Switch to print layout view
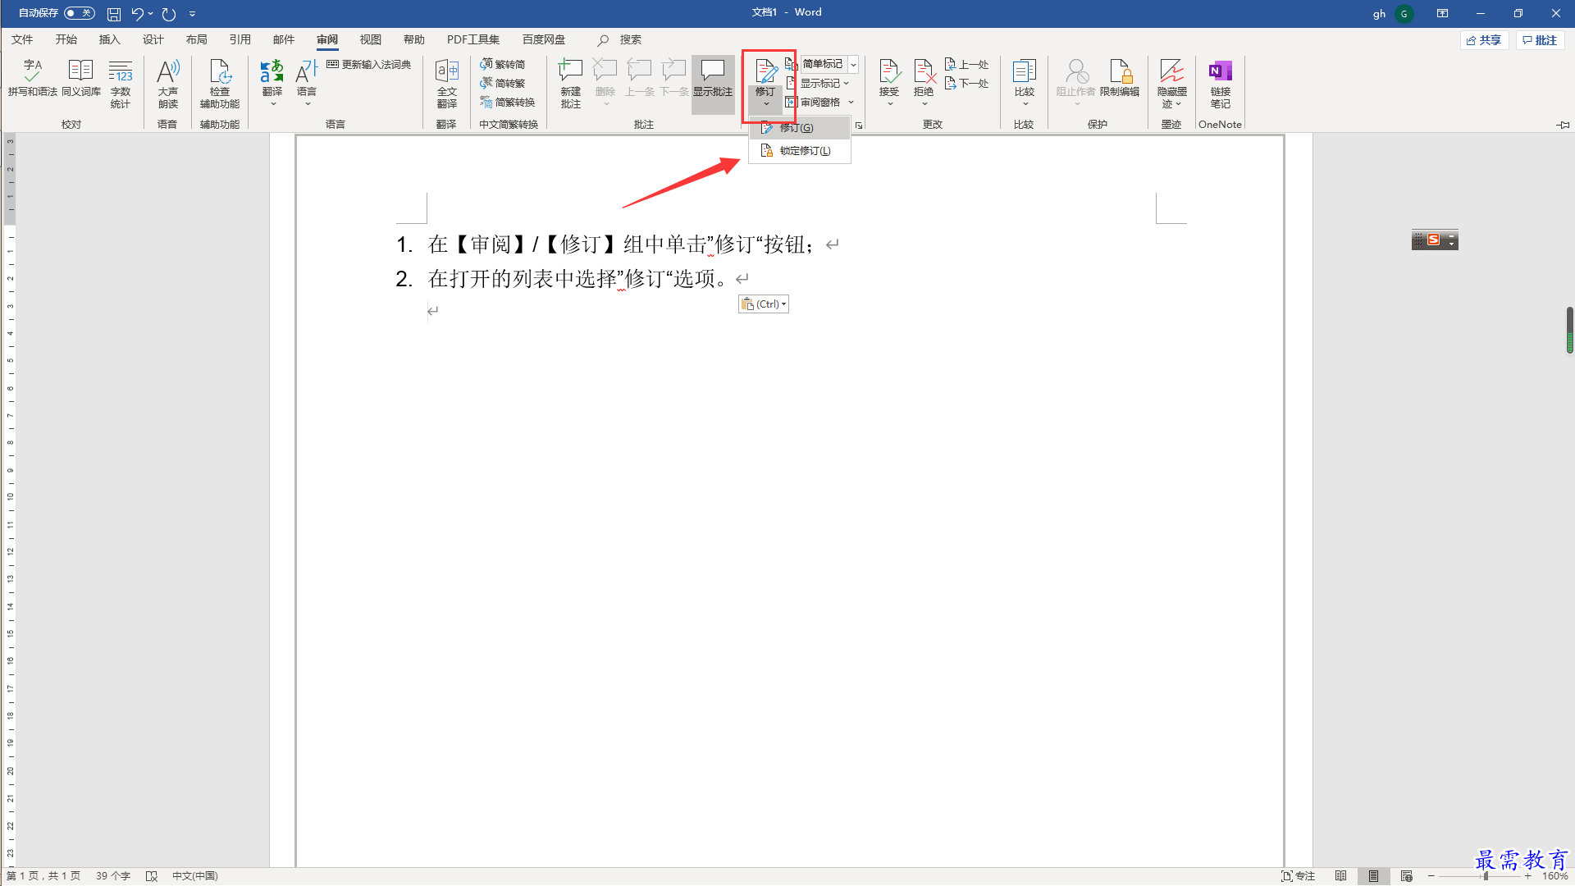 click(1373, 876)
